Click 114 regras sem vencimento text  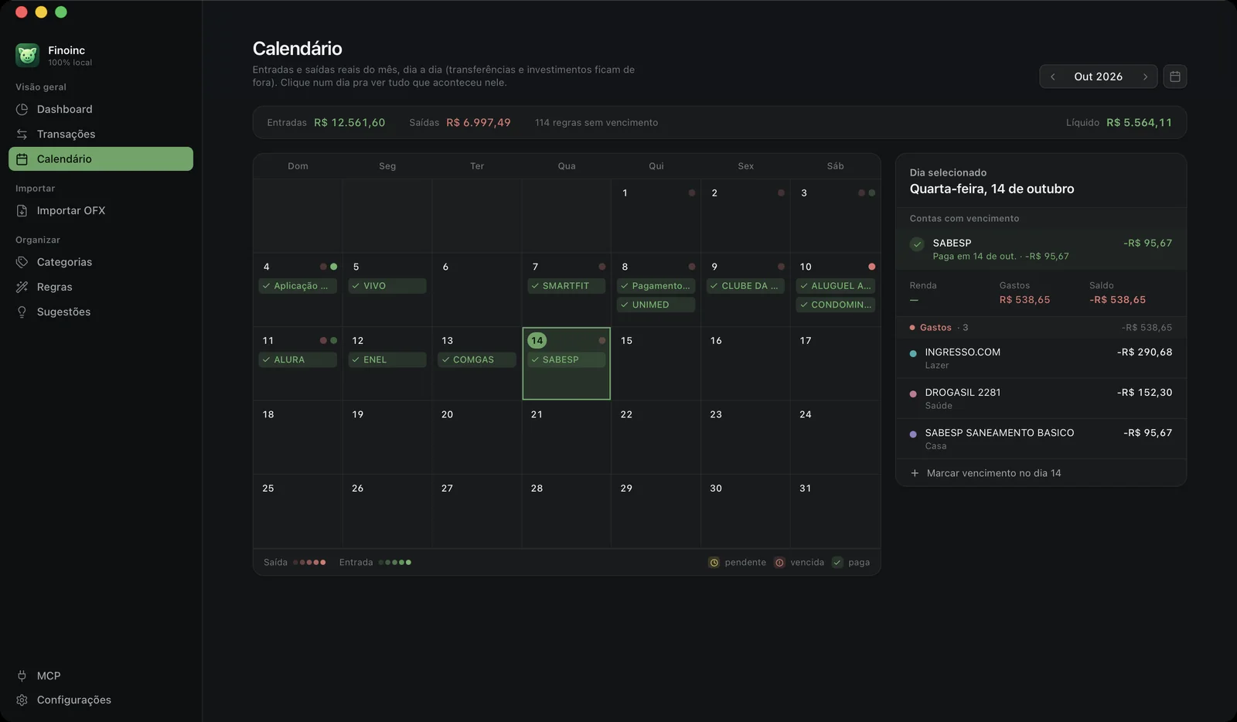point(596,123)
